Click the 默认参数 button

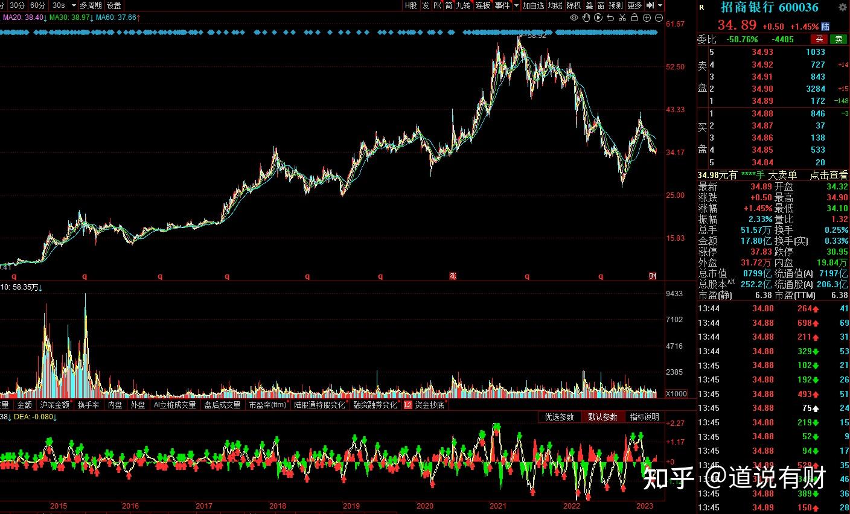602,417
